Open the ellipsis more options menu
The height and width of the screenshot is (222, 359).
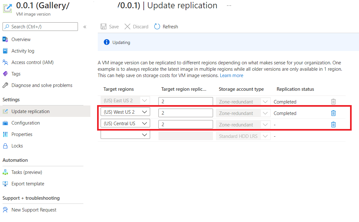pos(229,6)
